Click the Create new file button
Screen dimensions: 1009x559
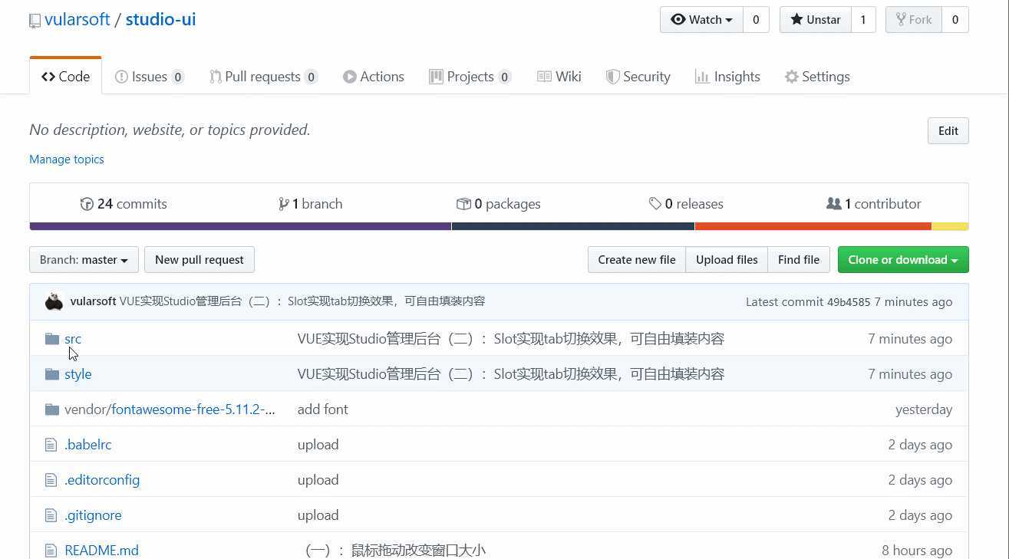click(x=637, y=260)
